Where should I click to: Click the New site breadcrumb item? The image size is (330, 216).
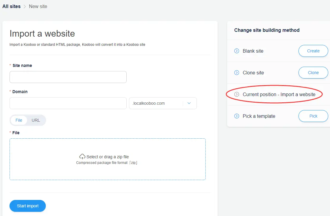pyautogui.click(x=38, y=6)
